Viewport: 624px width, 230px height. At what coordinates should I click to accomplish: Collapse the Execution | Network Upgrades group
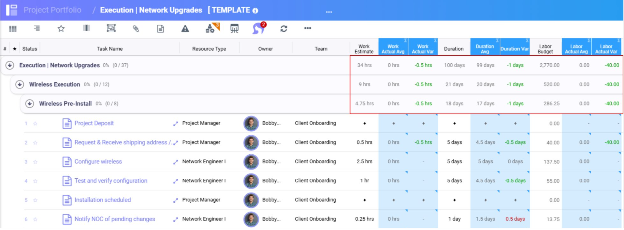coord(10,66)
